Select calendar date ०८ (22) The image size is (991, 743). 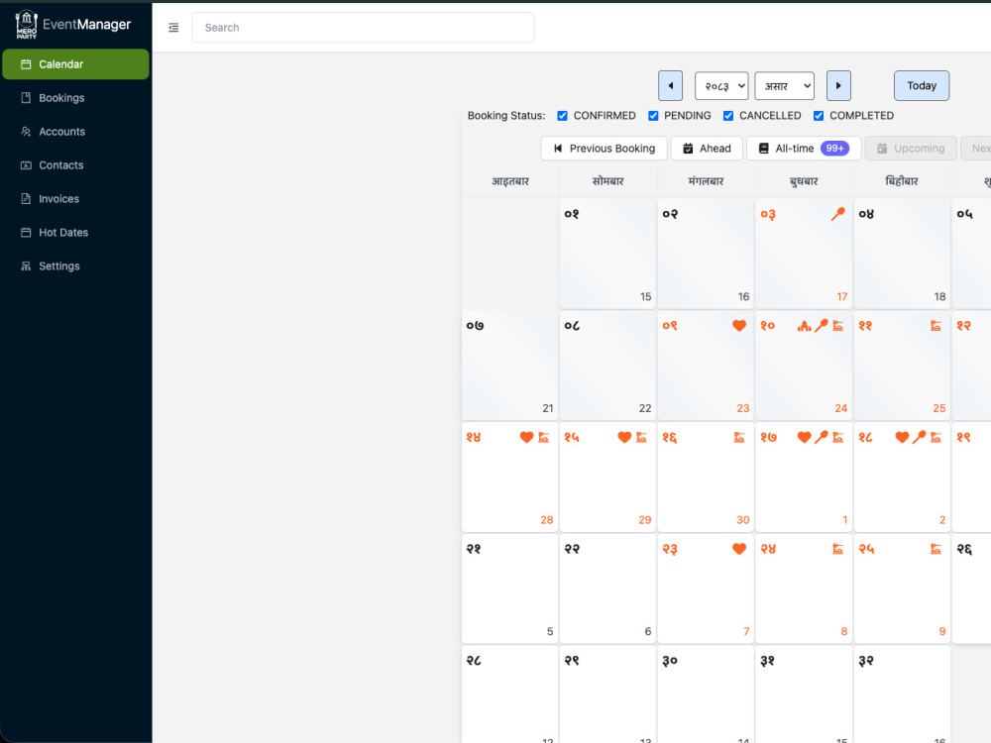coord(608,366)
